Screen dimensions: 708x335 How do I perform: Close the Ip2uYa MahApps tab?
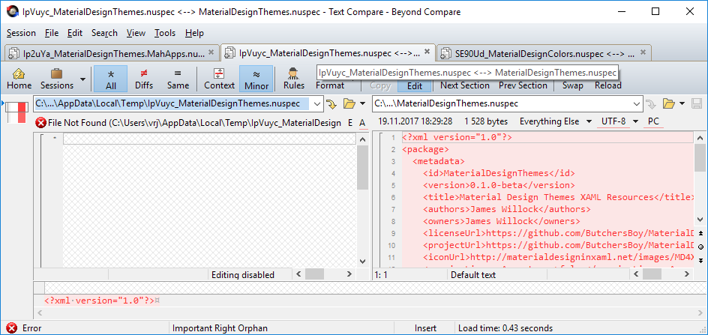pyautogui.click(x=211, y=52)
